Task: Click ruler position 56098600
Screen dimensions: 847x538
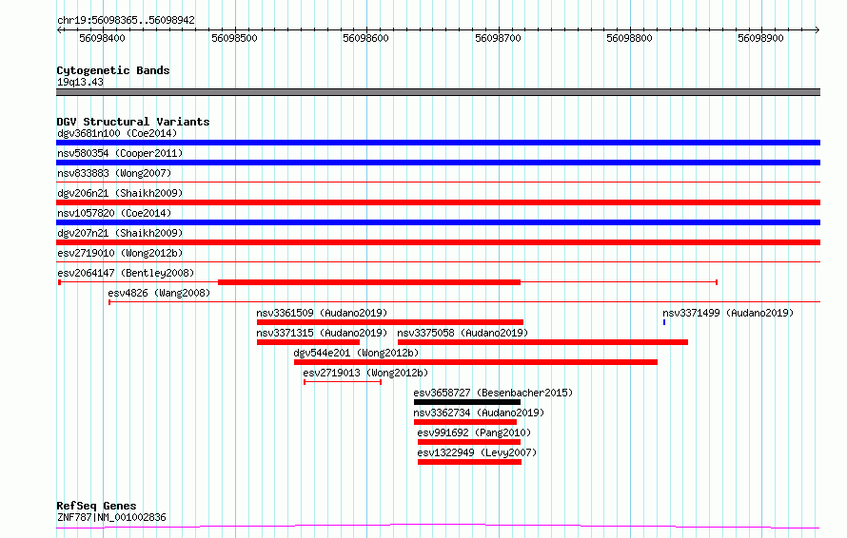Action: tap(365, 38)
